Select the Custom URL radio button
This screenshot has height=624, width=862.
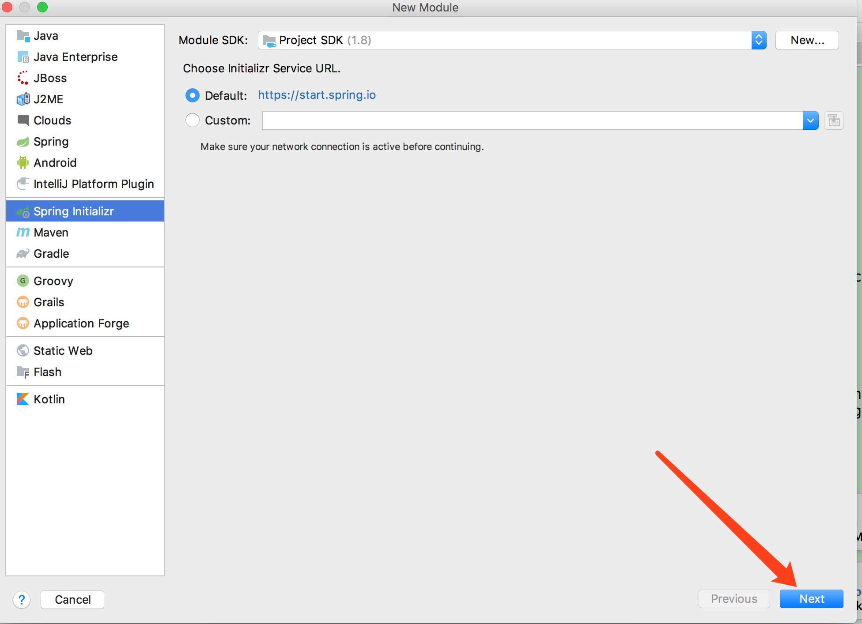coord(193,120)
